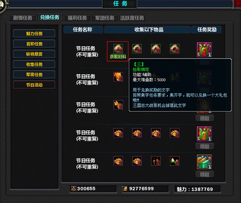
Task: Select the blue-green gift reward in last row
Action: pos(204,162)
